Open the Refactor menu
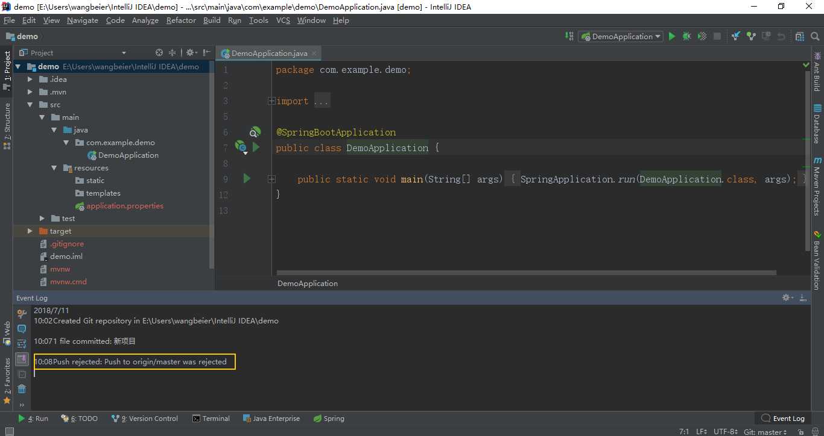This screenshot has height=436, width=824. (x=181, y=20)
